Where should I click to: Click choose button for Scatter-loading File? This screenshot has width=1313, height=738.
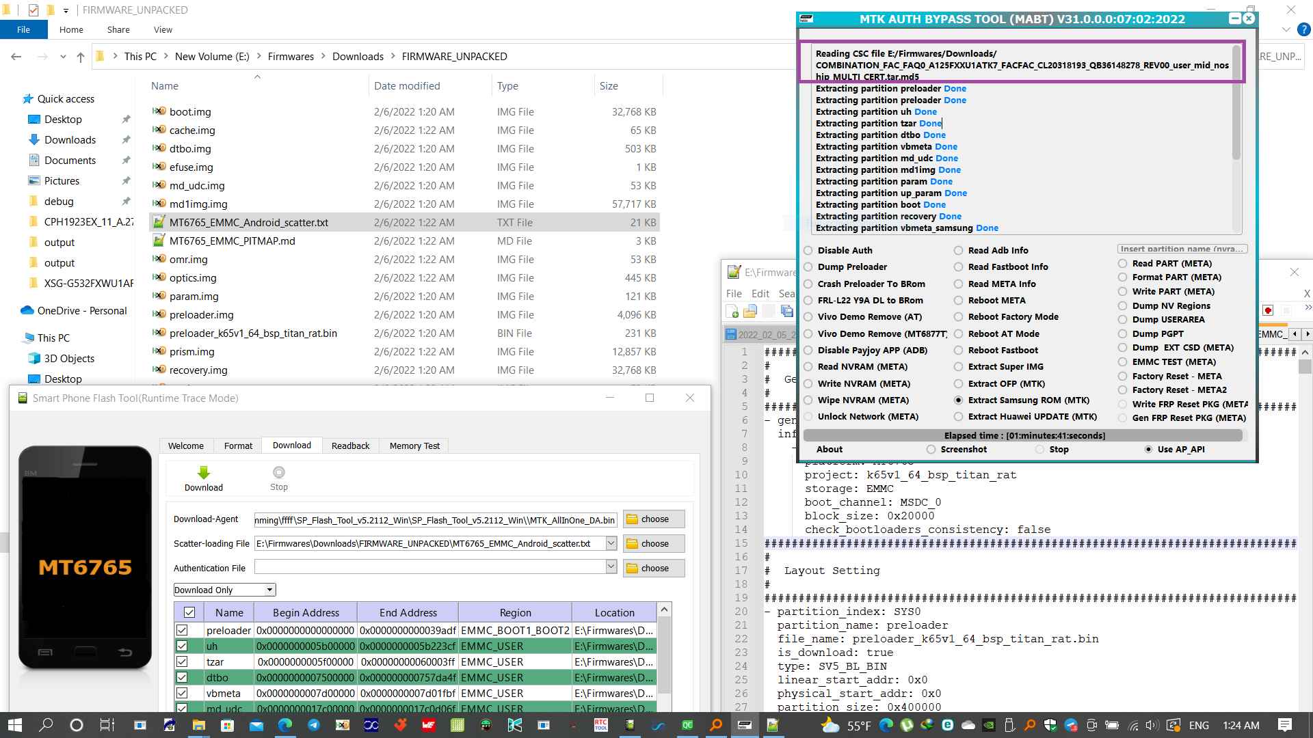(x=653, y=543)
